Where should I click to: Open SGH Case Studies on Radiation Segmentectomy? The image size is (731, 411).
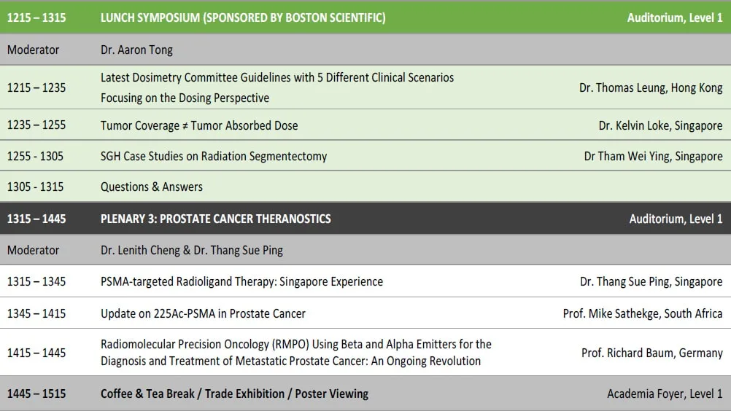point(214,156)
